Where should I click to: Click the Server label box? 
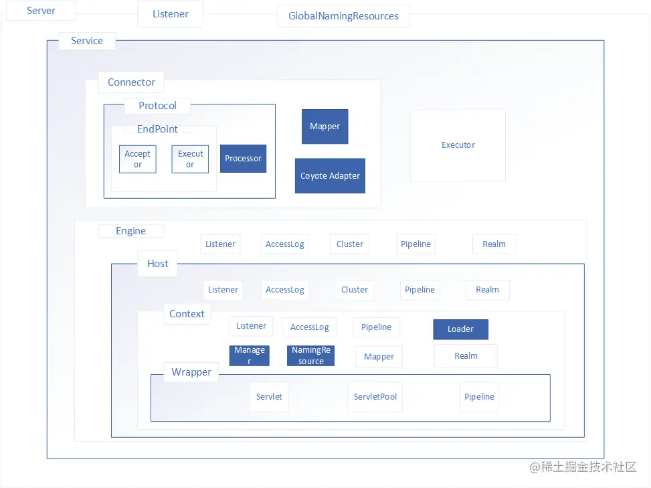[41, 11]
